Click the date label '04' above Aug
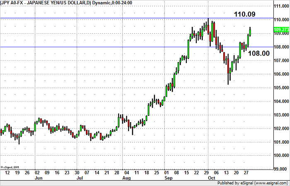 pos(127,173)
